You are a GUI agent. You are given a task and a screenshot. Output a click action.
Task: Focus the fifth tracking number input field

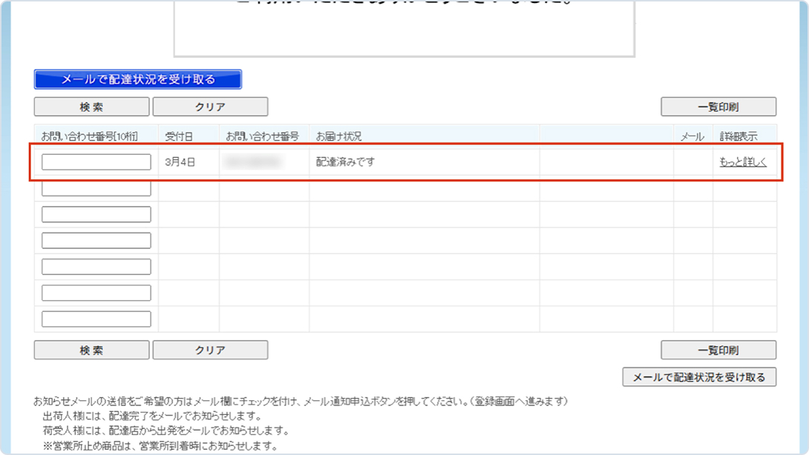(x=96, y=266)
